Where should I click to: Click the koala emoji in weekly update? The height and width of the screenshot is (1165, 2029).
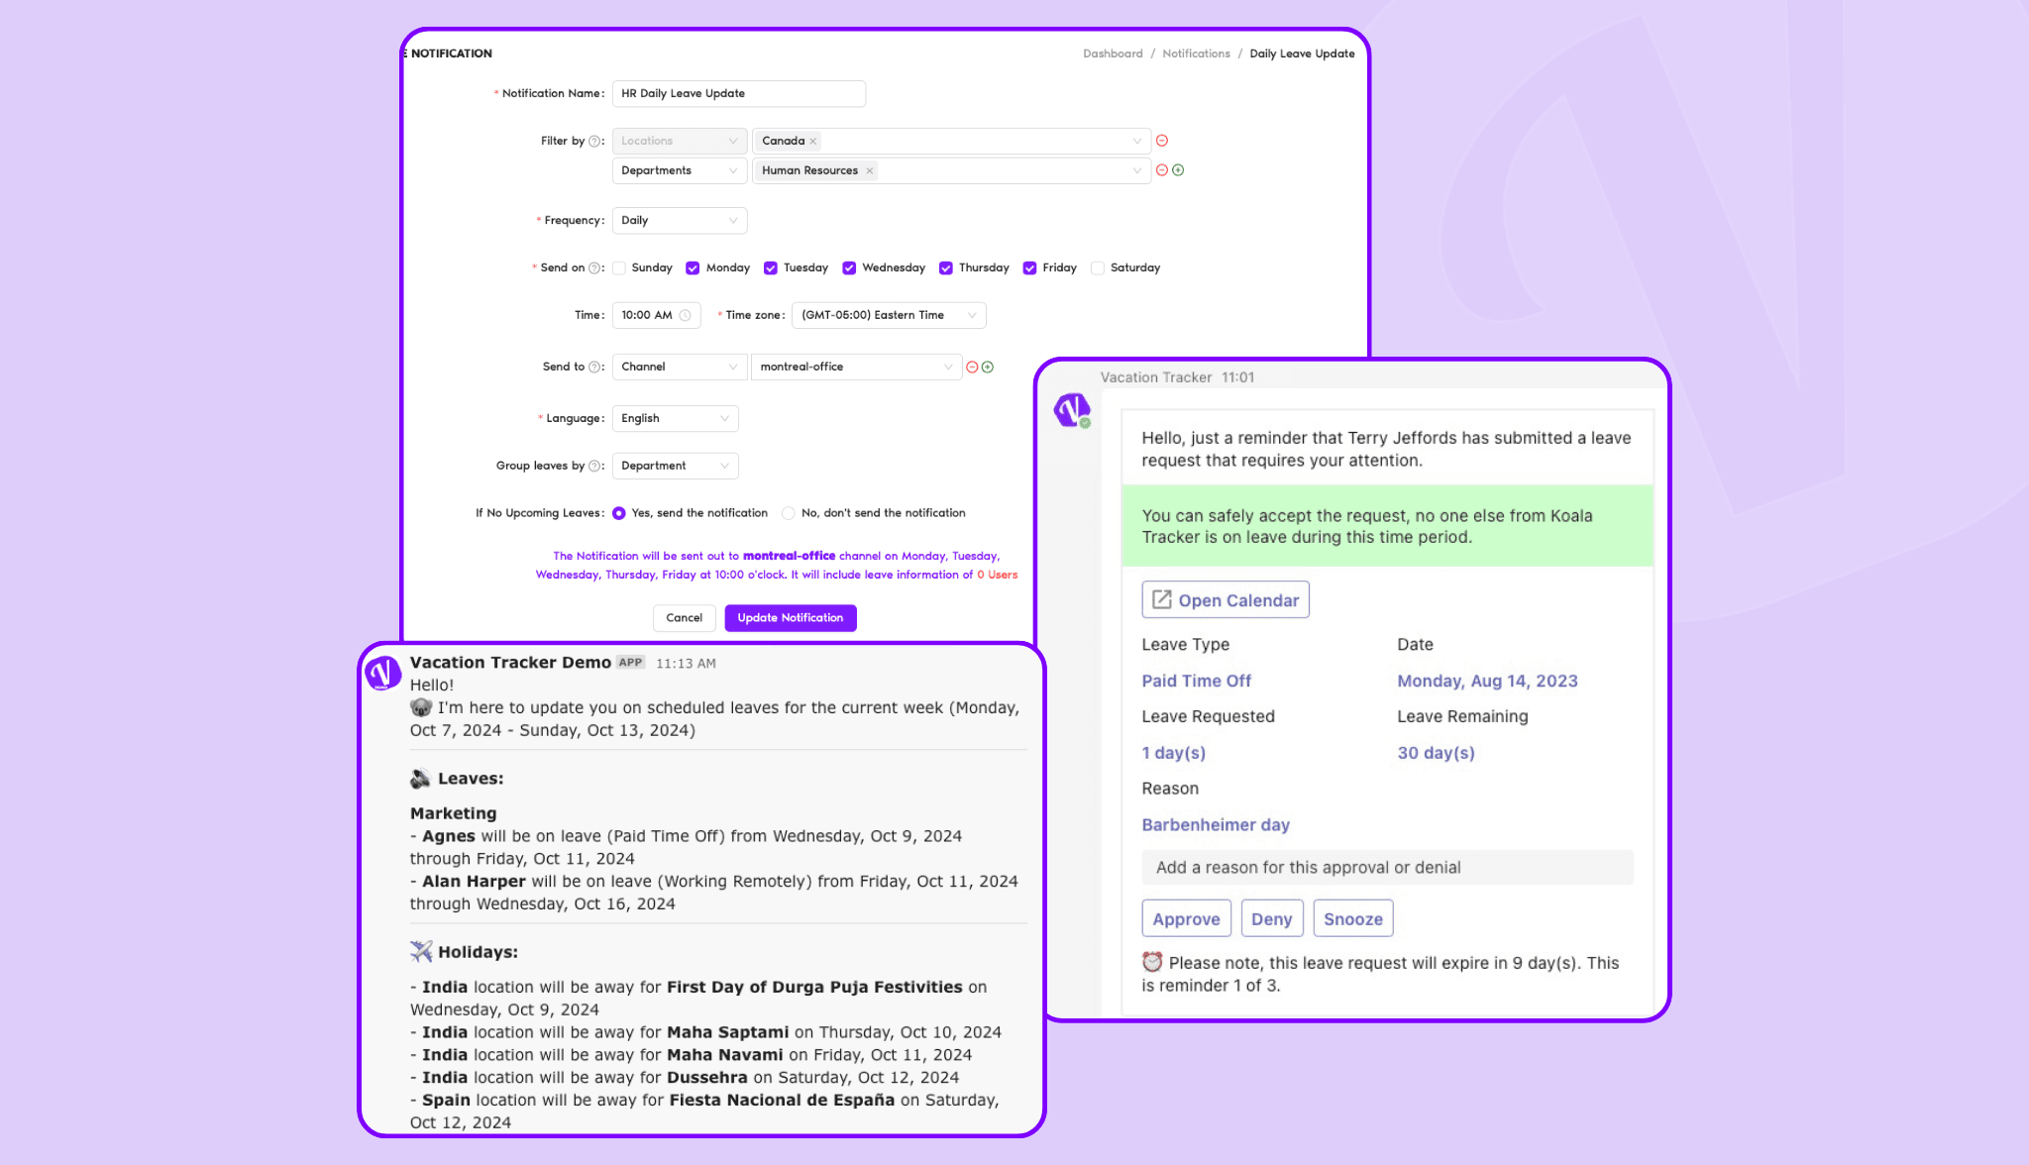click(421, 707)
